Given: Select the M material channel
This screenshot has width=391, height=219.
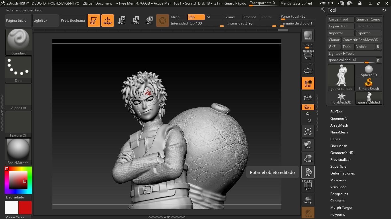Looking at the screenshot, I should click(x=214, y=17).
